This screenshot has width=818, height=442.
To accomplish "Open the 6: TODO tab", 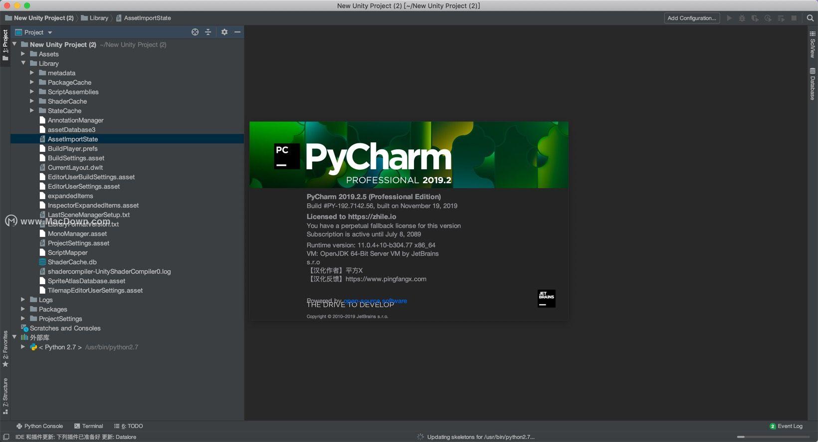I will click(129, 426).
